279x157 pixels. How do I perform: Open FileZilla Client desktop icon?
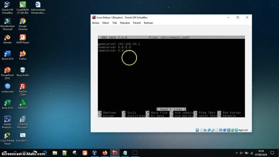point(23,89)
